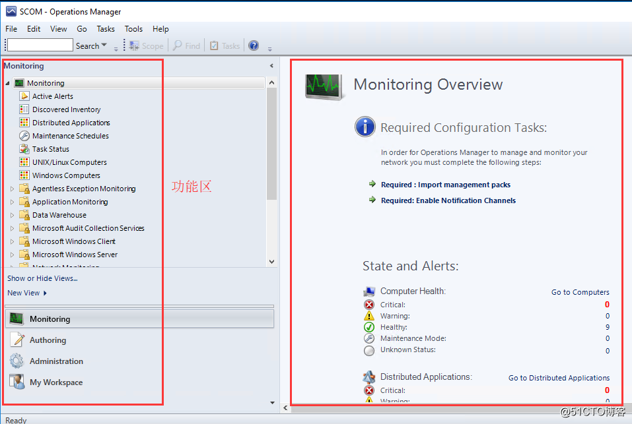Expand Microsoft Audit Collection Services node
Image resolution: width=632 pixels, height=424 pixels.
pos(12,228)
